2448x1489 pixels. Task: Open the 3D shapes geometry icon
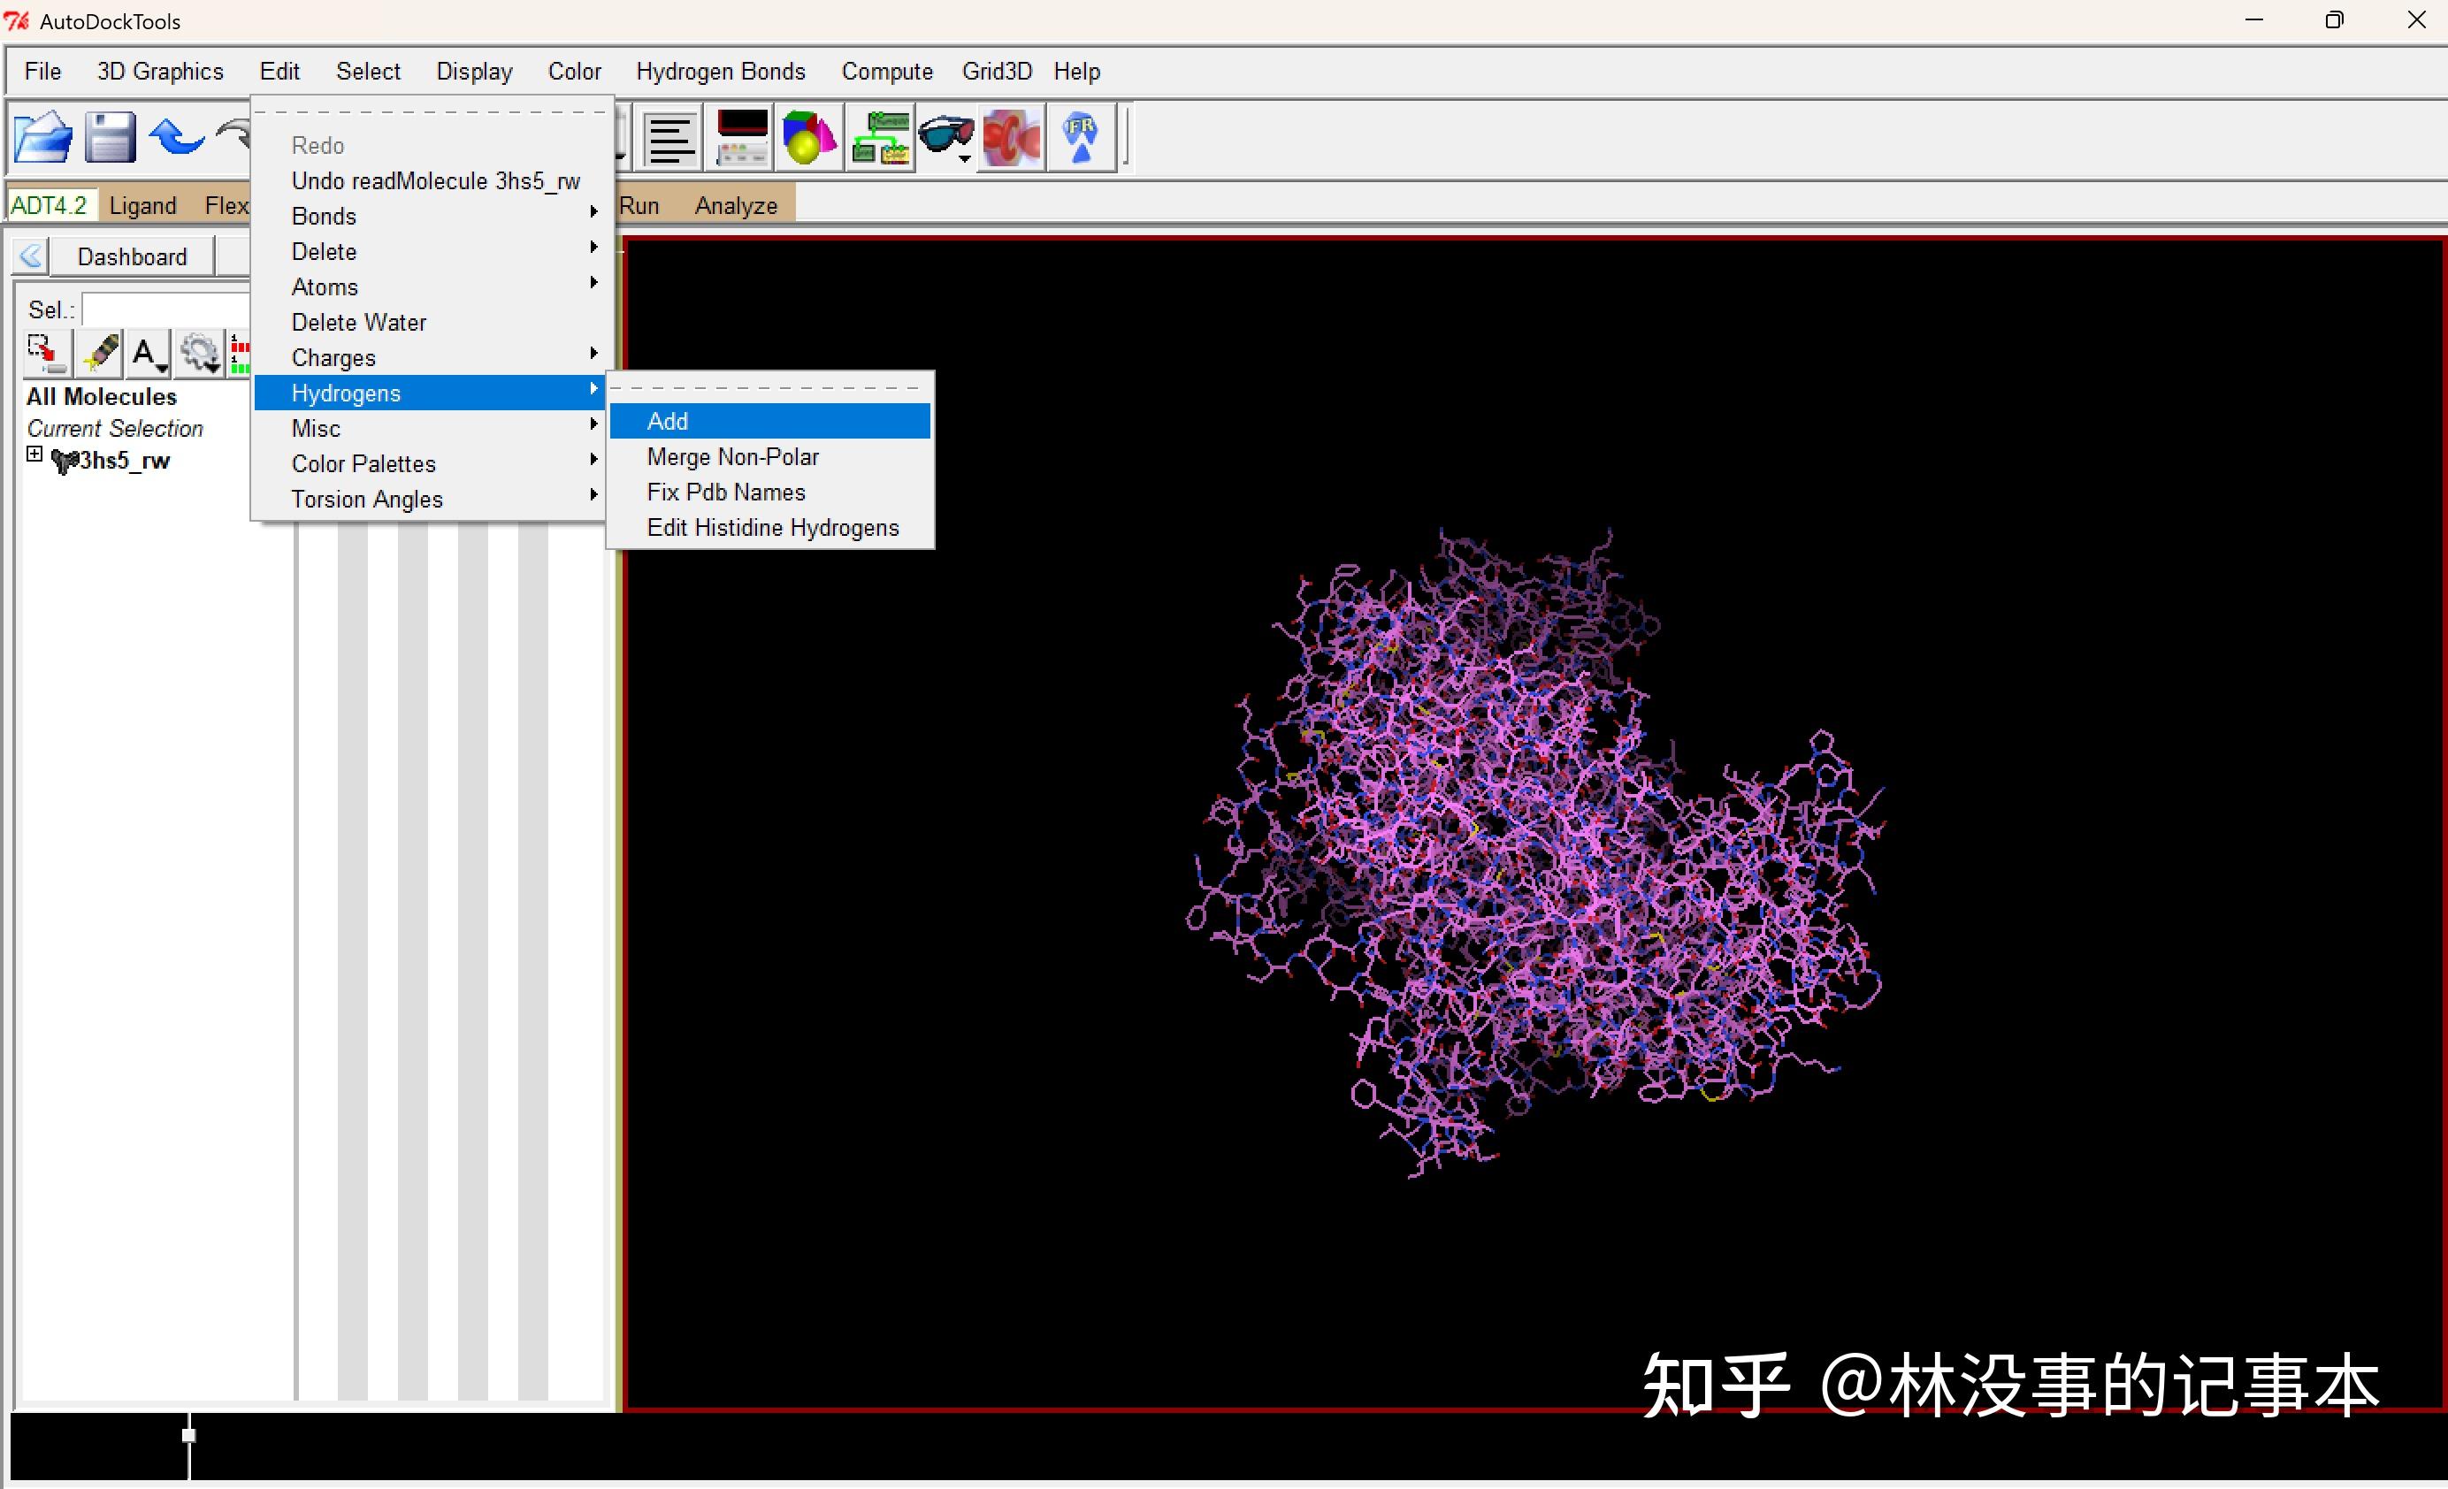point(808,137)
